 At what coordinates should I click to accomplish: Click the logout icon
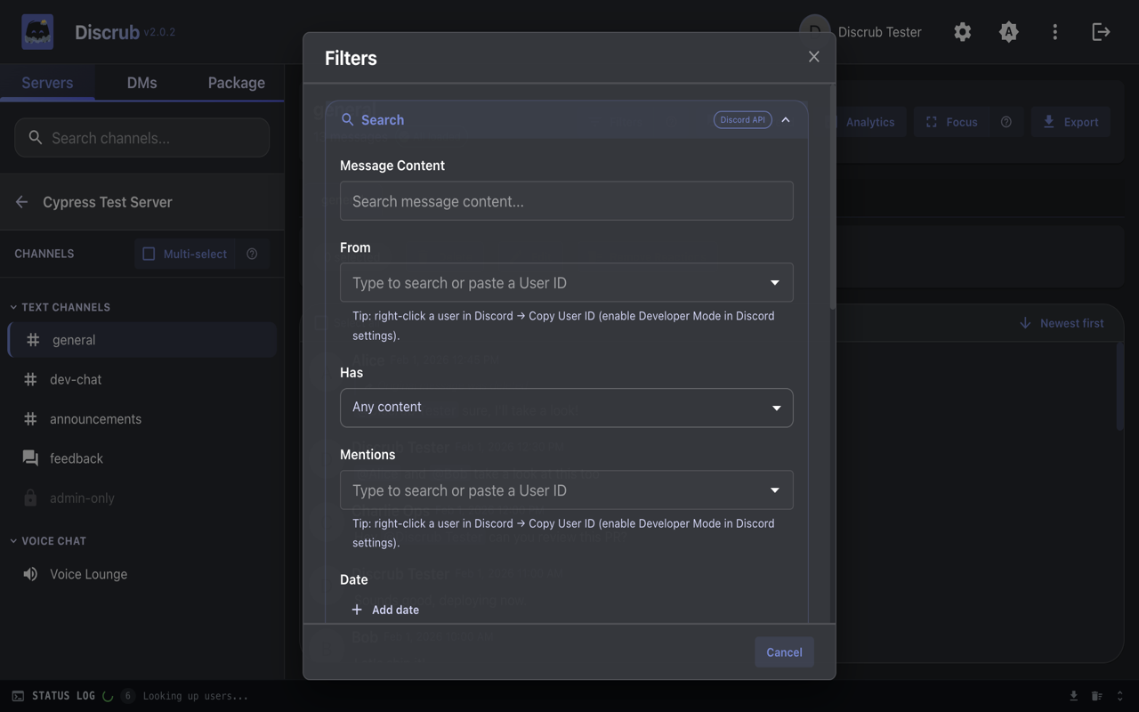[x=1101, y=32]
